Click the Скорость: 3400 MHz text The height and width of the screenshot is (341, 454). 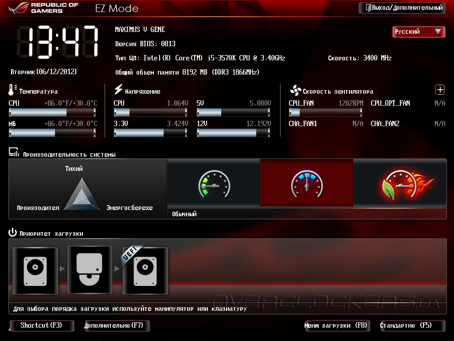click(360, 58)
